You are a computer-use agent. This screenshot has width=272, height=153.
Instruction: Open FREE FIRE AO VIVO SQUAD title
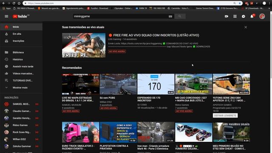coord(156,35)
